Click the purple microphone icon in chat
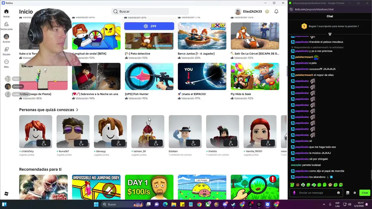 click(294, 193)
